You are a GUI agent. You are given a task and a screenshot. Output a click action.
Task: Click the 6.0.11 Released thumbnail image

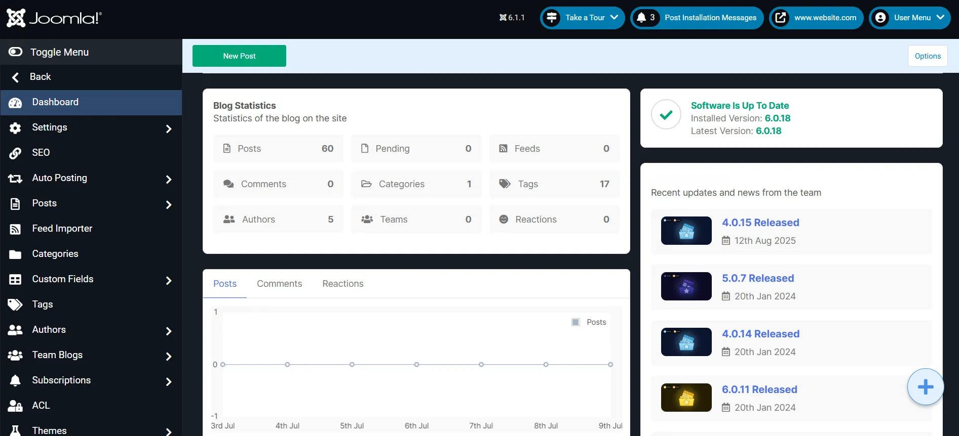(x=686, y=398)
